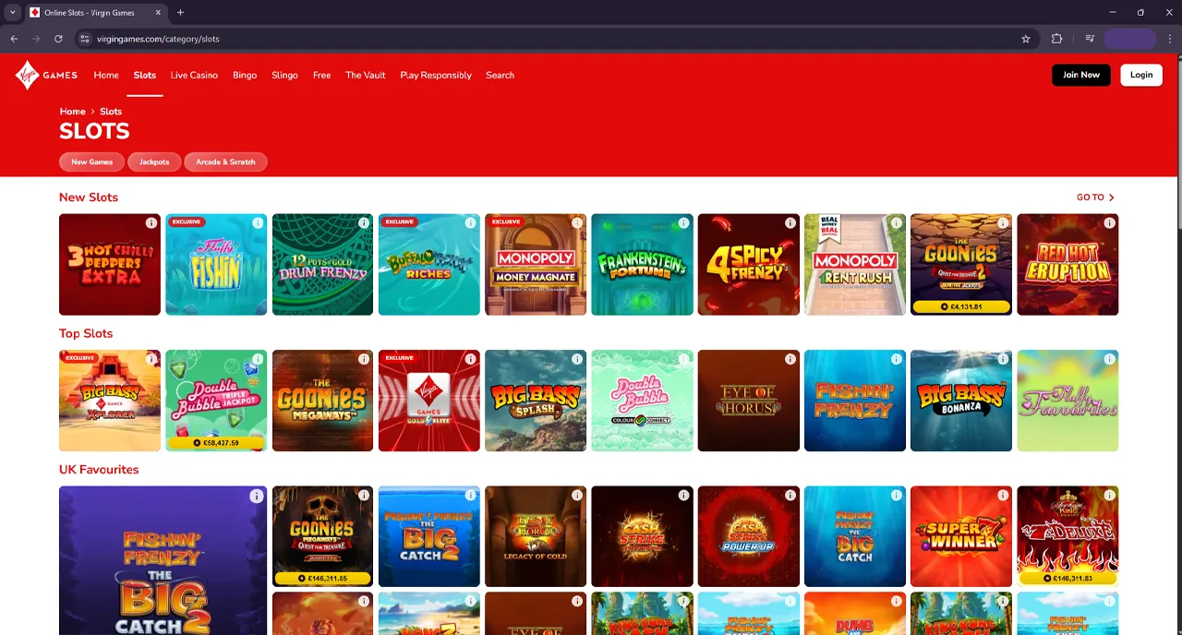Image resolution: width=1182 pixels, height=635 pixels.
Task: Open the browser extensions puzzle icon
Action: [1056, 39]
